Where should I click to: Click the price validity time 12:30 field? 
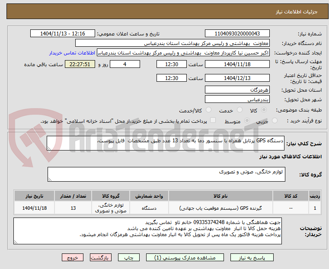click(172, 78)
